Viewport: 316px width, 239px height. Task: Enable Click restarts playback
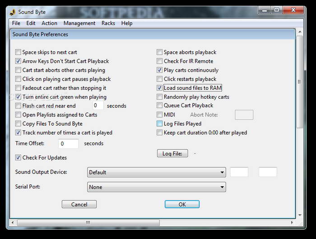tap(159, 79)
